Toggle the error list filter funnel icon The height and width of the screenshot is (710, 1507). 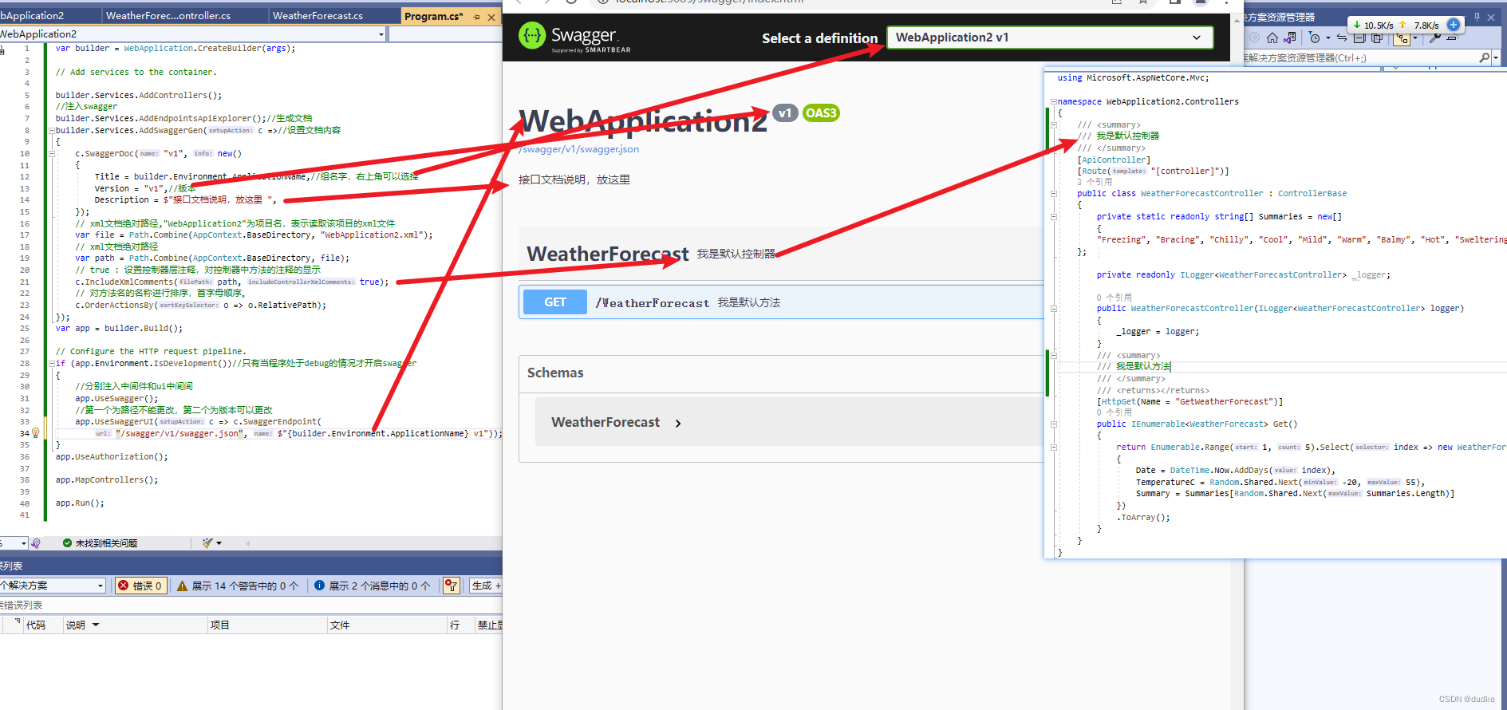(x=452, y=586)
